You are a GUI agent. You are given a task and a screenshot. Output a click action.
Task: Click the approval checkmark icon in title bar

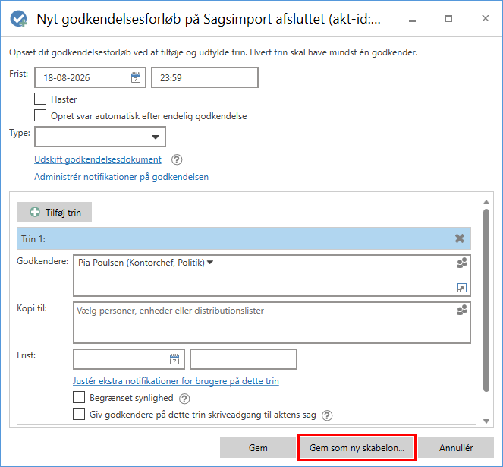pos(19,19)
